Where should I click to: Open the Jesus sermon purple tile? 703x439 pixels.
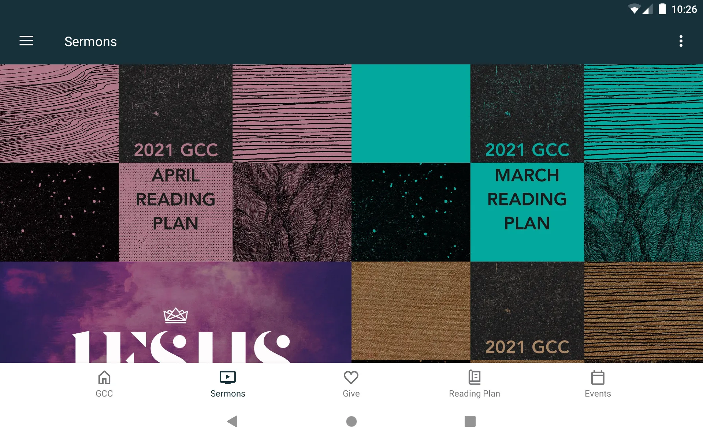click(x=175, y=312)
